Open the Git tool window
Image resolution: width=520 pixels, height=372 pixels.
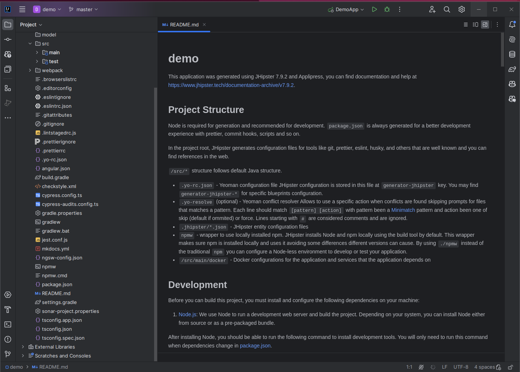pos(8,354)
